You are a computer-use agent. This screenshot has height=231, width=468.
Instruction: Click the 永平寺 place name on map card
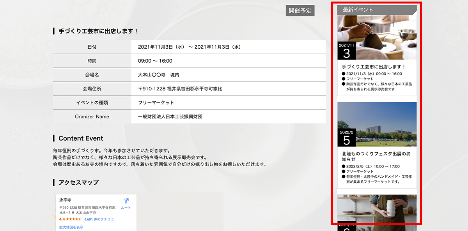pyautogui.click(x=65, y=200)
